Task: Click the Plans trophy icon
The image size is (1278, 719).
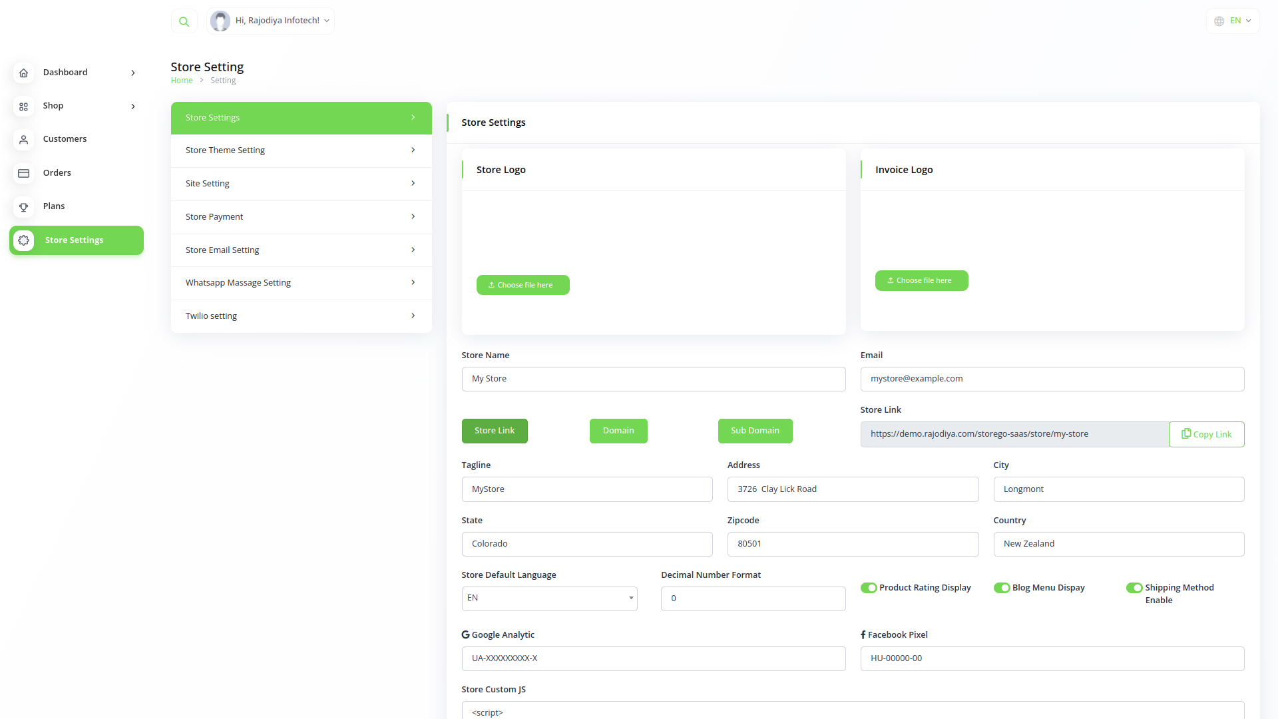Action: pyautogui.click(x=24, y=207)
